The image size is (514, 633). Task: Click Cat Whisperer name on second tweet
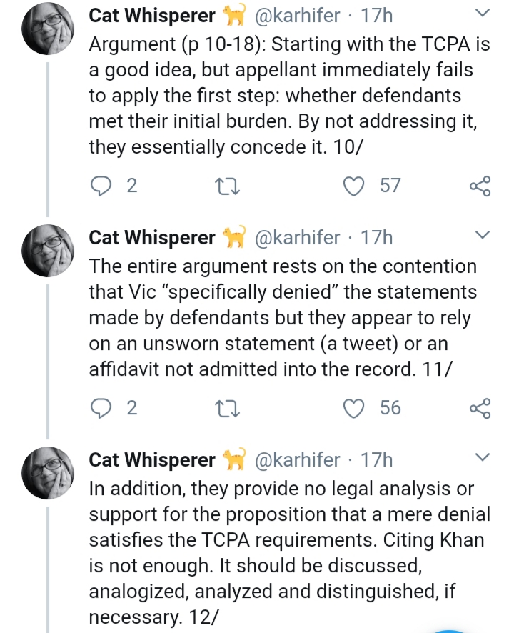point(152,237)
